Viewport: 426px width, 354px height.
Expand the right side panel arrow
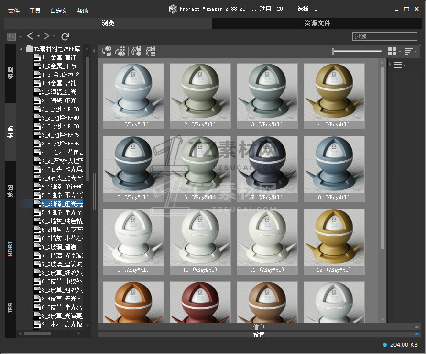390,64
